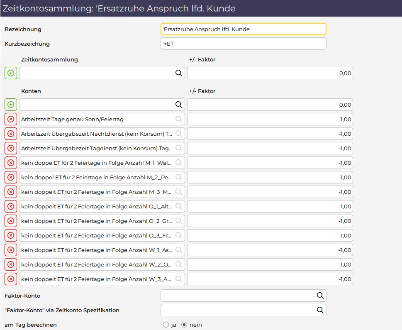Remove the W_1_As… account row
This screenshot has width=402, height=330.
11,250
